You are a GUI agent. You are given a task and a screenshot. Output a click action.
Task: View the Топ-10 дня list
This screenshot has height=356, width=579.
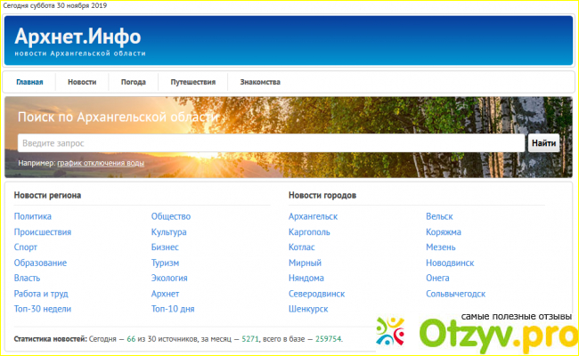pos(173,309)
